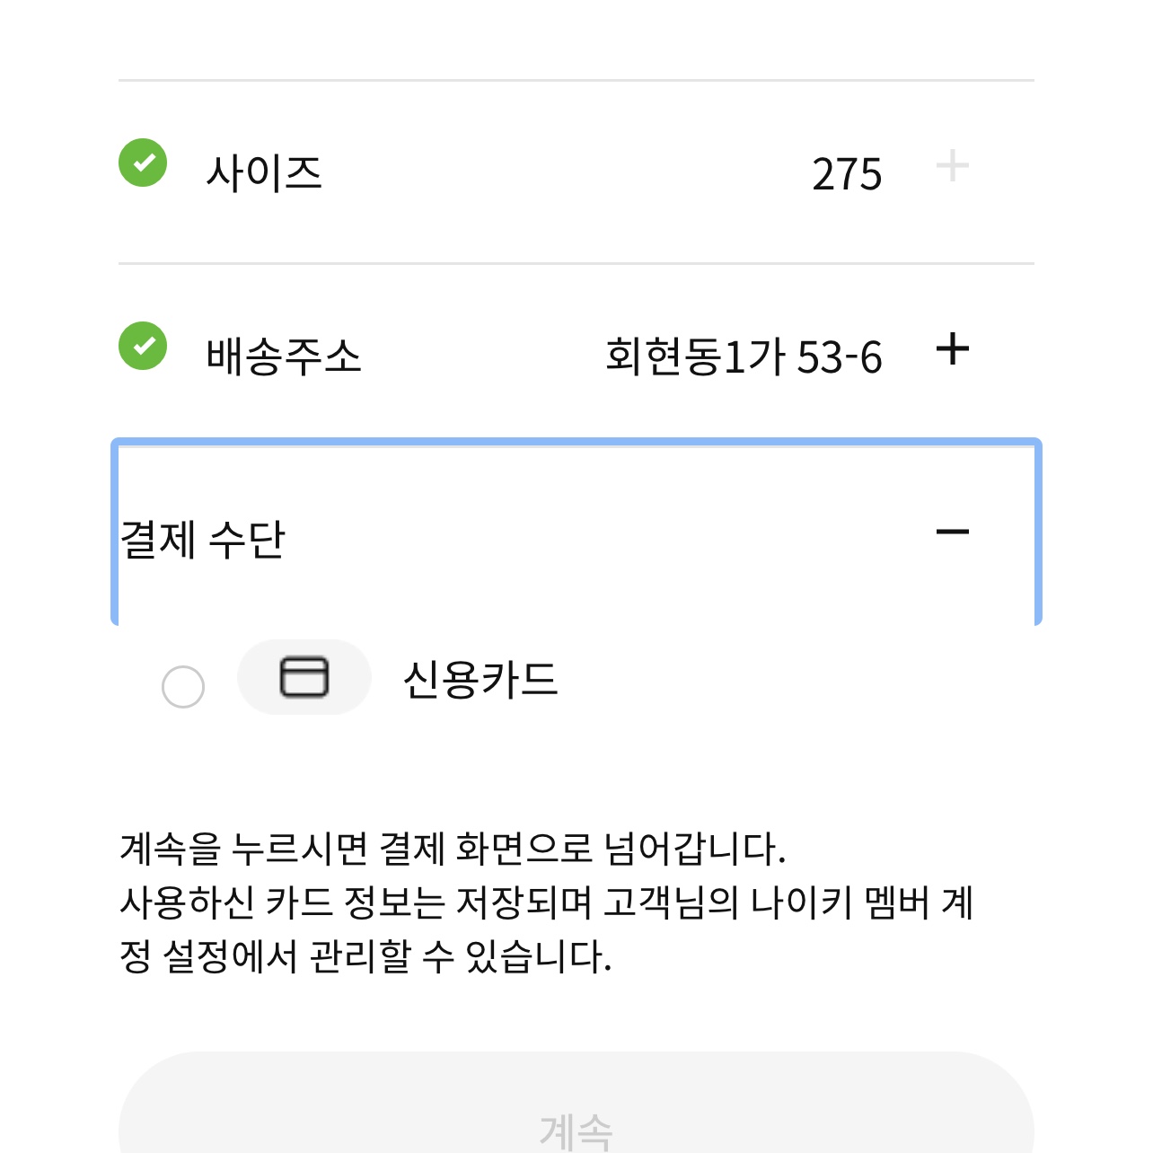
Task: Click the selected size value 275
Action: point(847,174)
